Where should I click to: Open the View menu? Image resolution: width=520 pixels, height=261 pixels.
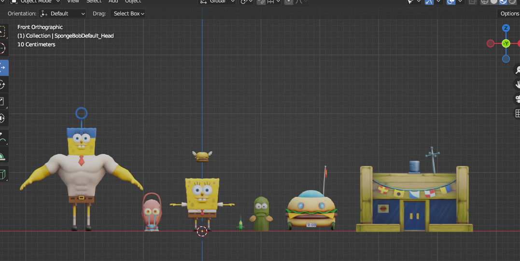tap(73, 1)
